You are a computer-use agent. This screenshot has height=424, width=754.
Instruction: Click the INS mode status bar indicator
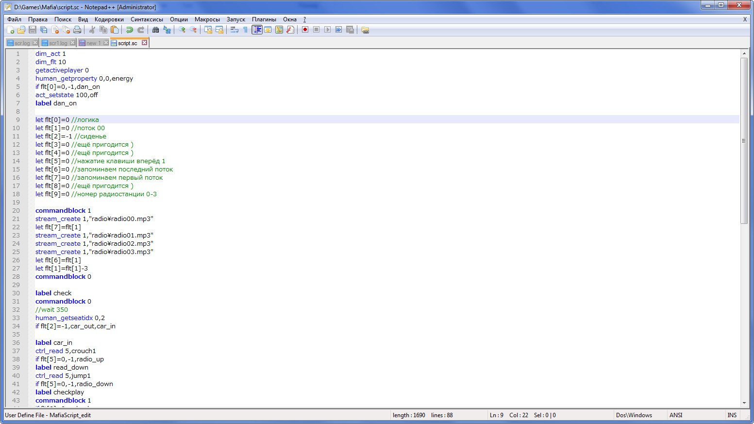pos(732,415)
